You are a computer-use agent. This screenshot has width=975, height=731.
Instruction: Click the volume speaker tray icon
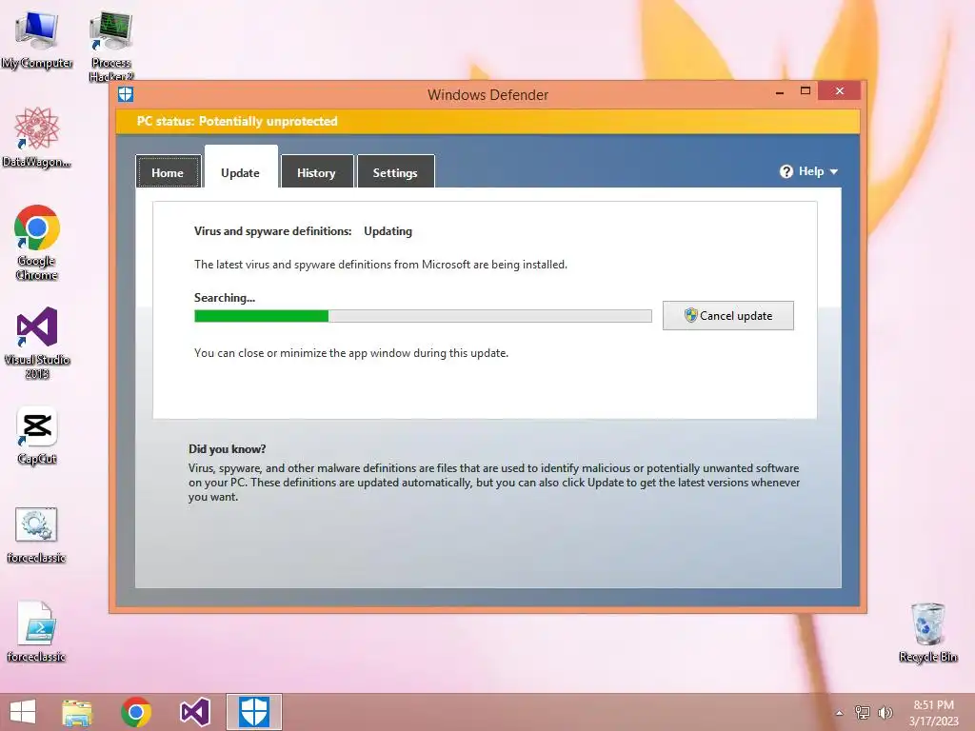[x=885, y=712]
